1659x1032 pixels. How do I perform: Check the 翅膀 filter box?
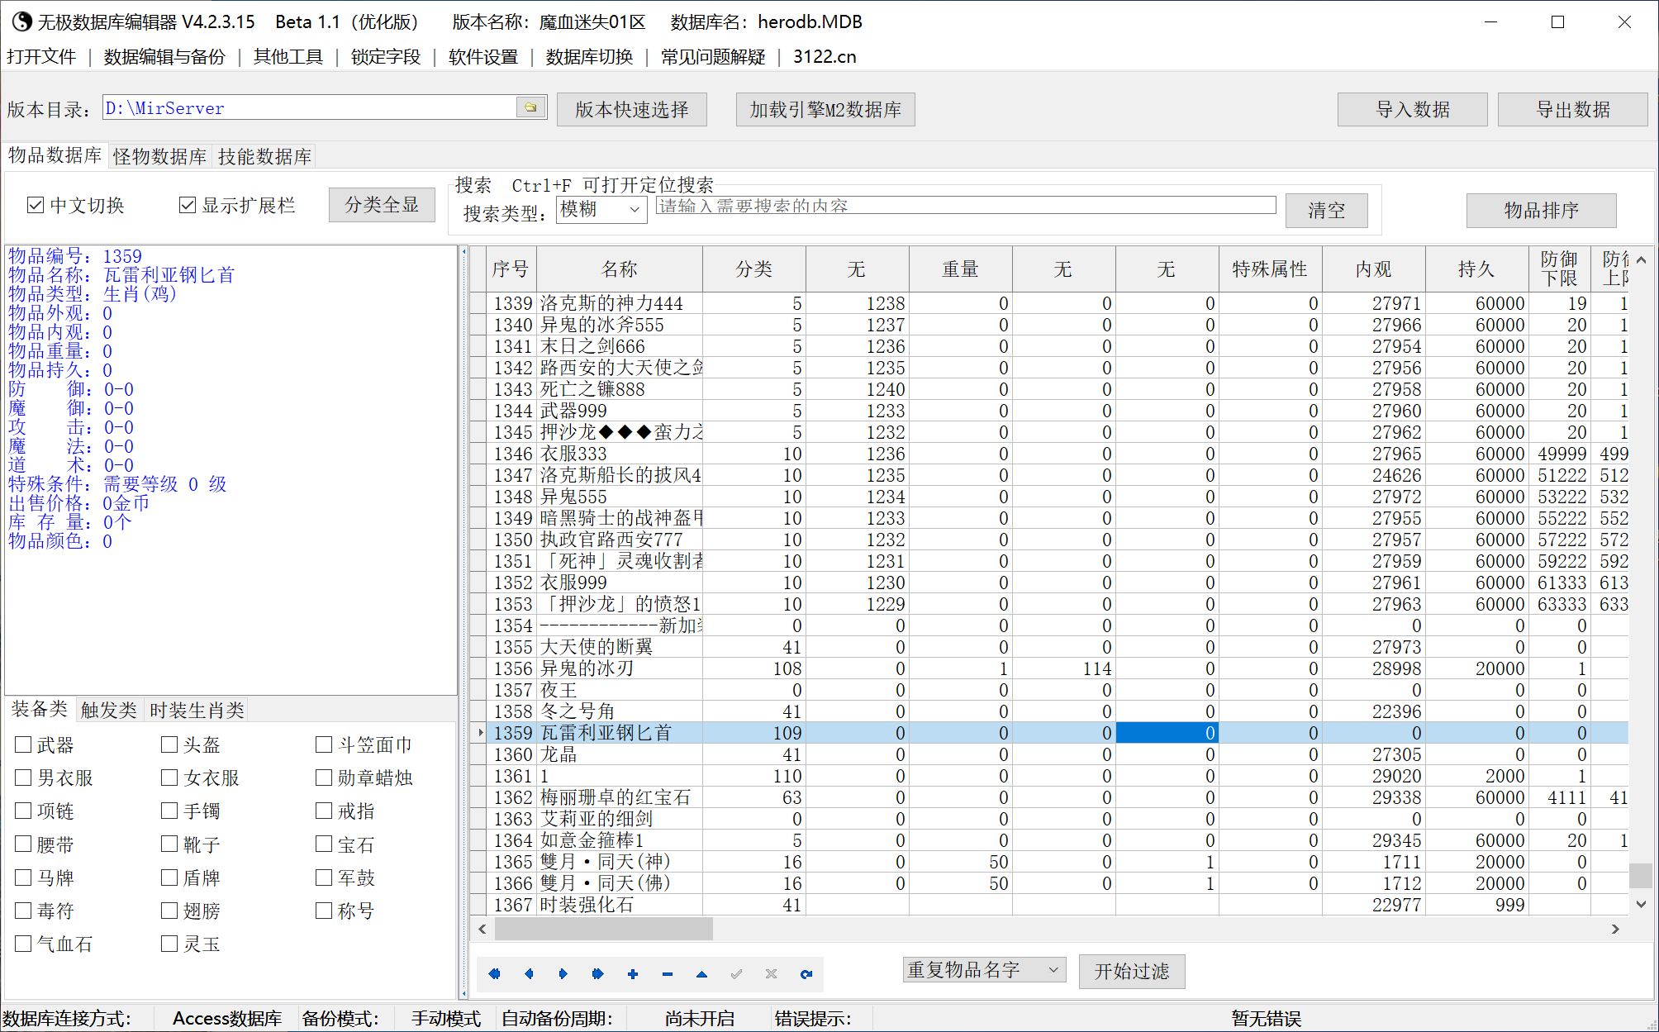pyautogui.click(x=169, y=911)
